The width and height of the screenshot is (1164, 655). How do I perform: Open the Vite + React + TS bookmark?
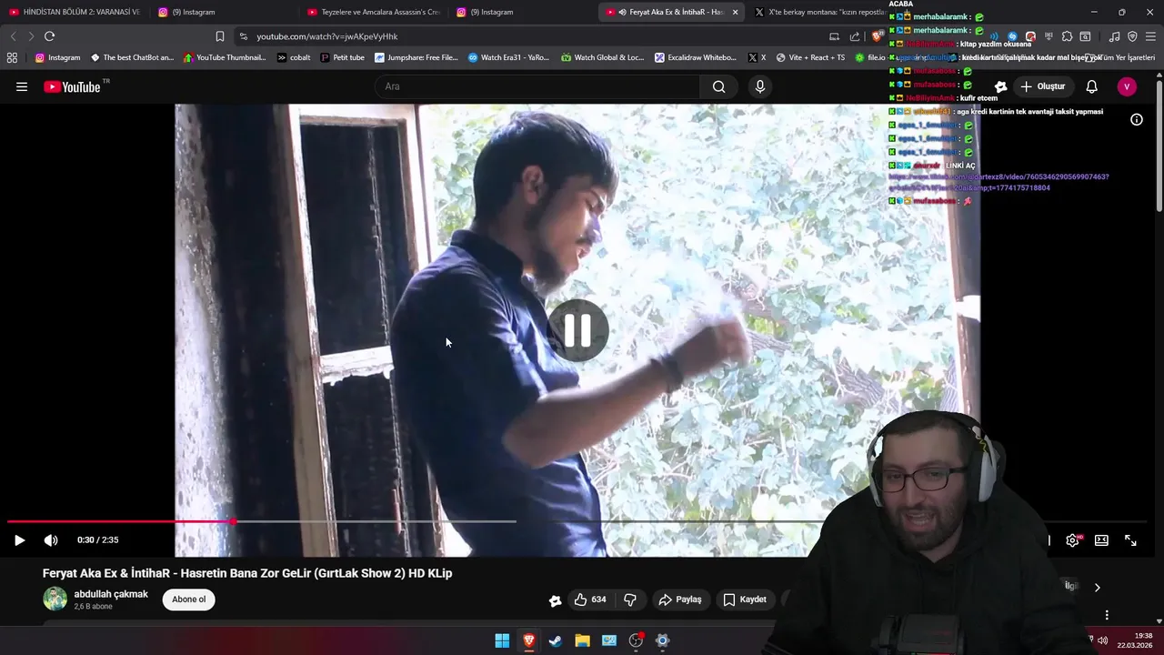pos(810,57)
